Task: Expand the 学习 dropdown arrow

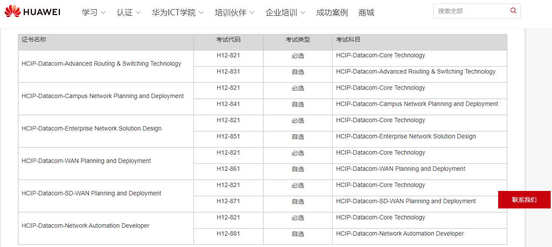Action: point(103,13)
